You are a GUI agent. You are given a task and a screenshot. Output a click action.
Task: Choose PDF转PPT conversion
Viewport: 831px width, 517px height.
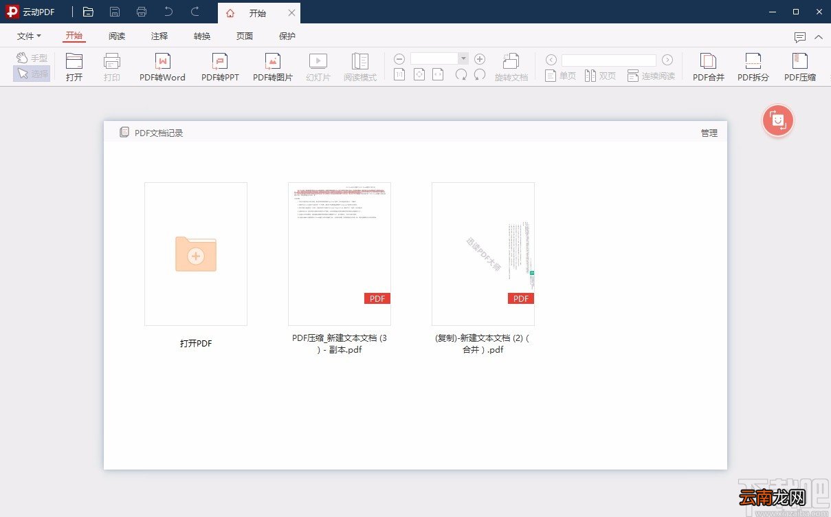coord(220,67)
